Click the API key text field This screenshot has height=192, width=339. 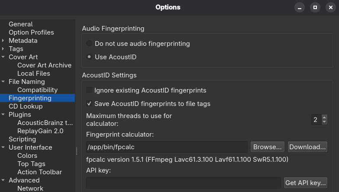[x=184, y=183]
